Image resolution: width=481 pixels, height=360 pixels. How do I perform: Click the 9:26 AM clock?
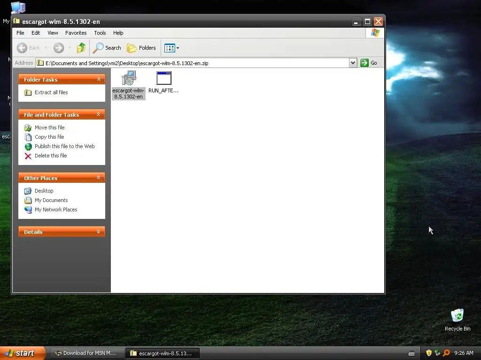(x=464, y=353)
